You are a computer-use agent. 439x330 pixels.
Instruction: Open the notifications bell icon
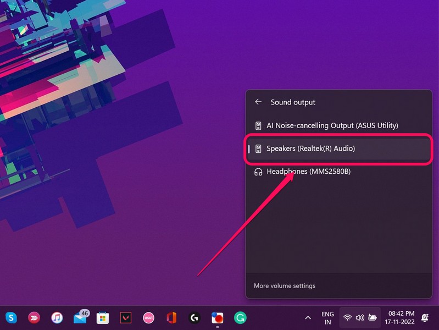click(x=425, y=317)
